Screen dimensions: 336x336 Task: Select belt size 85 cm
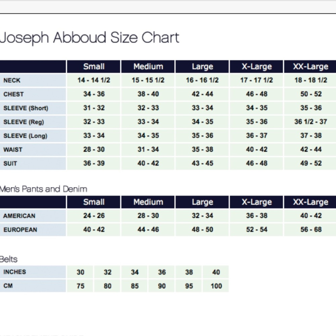(x=135, y=286)
